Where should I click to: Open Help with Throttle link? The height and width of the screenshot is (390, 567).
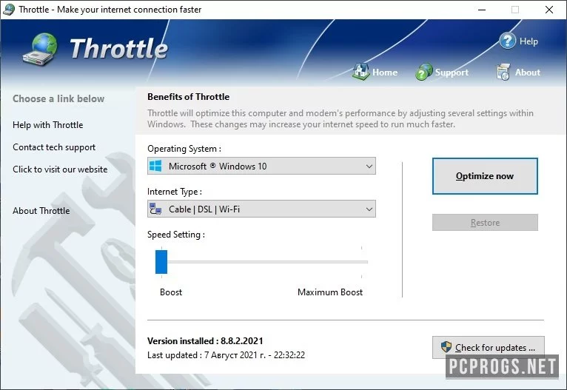[47, 125]
